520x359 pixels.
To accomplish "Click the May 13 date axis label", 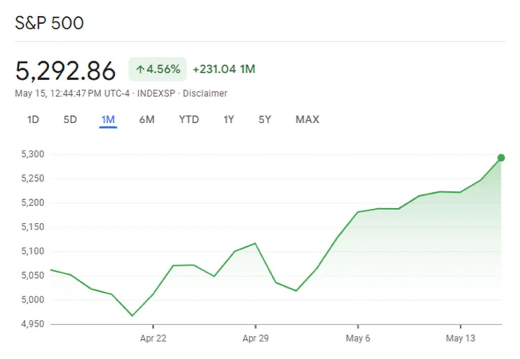I will pos(461,339).
